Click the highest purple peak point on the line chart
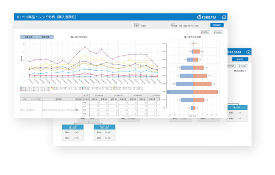Image resolution: width=275 pixels, height=175 pixels. (x=85, y=47)
